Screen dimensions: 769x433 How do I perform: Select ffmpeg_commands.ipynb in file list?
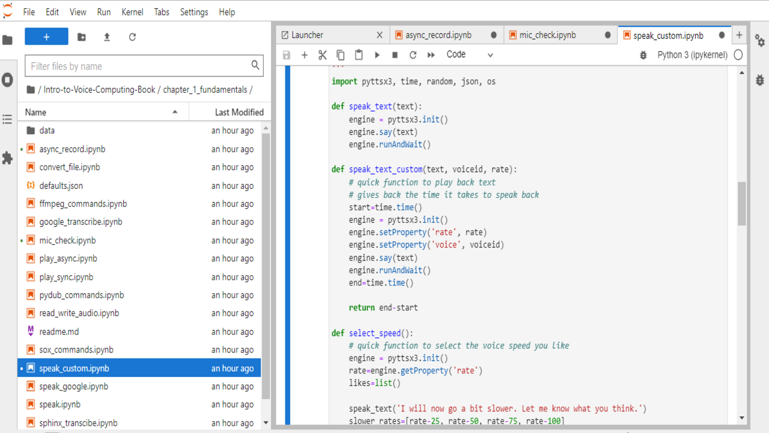point(139,204)
